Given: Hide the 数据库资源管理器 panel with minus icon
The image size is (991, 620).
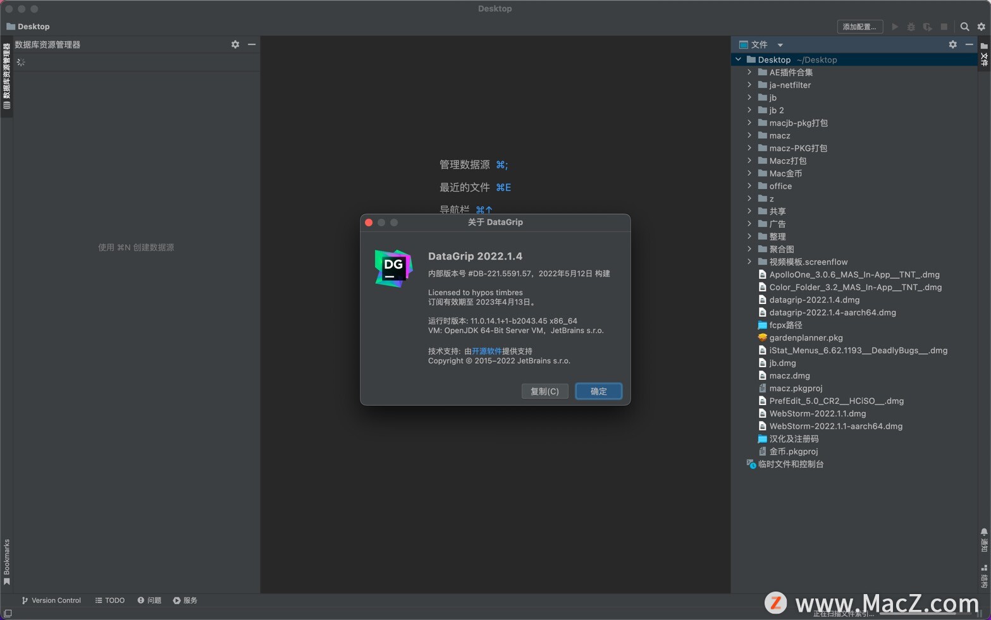Looking at the screenshot, I should click(252, 44).
